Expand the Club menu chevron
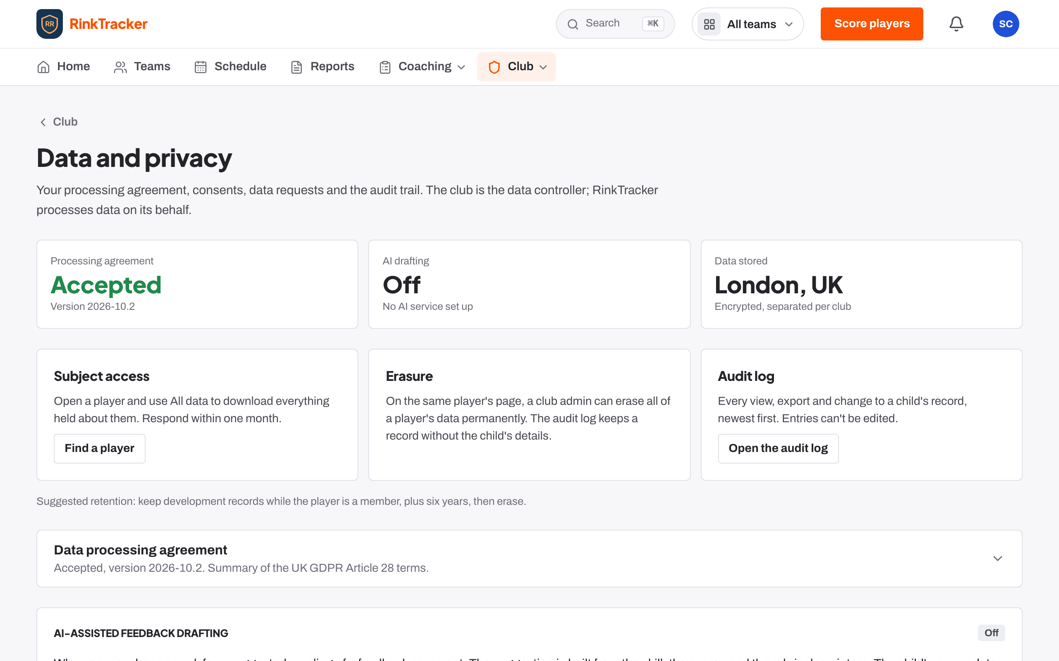The height and width of the screenshot is (661, 1059). [x=543, y=67]
